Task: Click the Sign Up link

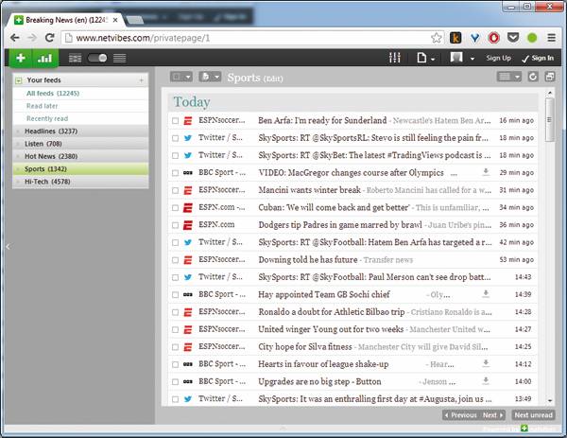Action: click(x=498, y=58)
